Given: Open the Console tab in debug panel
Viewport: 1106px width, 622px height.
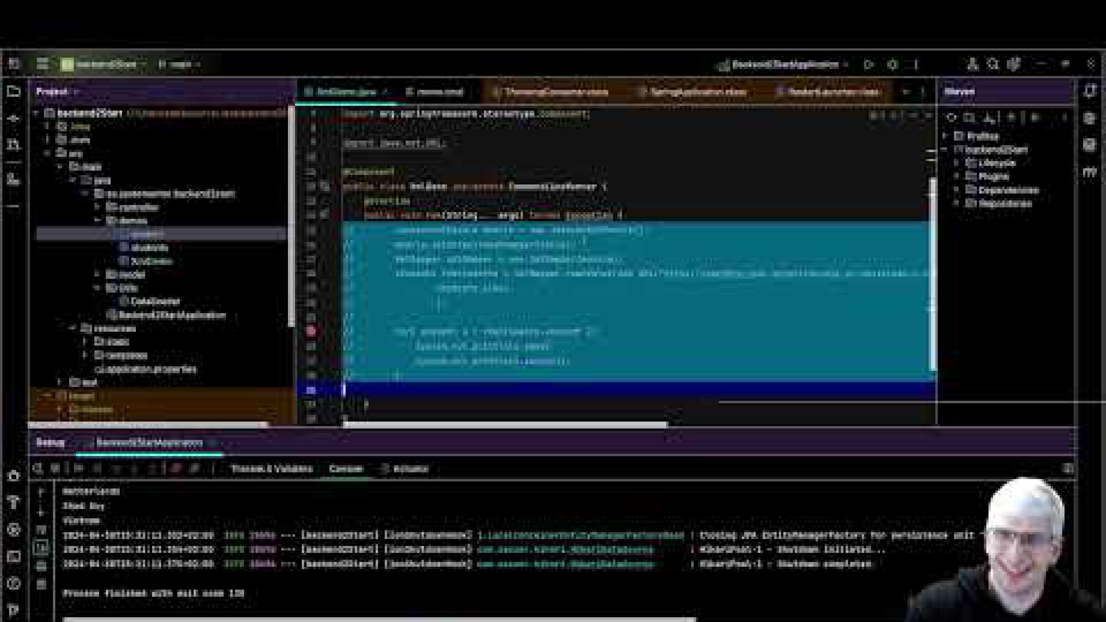Looking at the screenshot, I should coord(348,469).
